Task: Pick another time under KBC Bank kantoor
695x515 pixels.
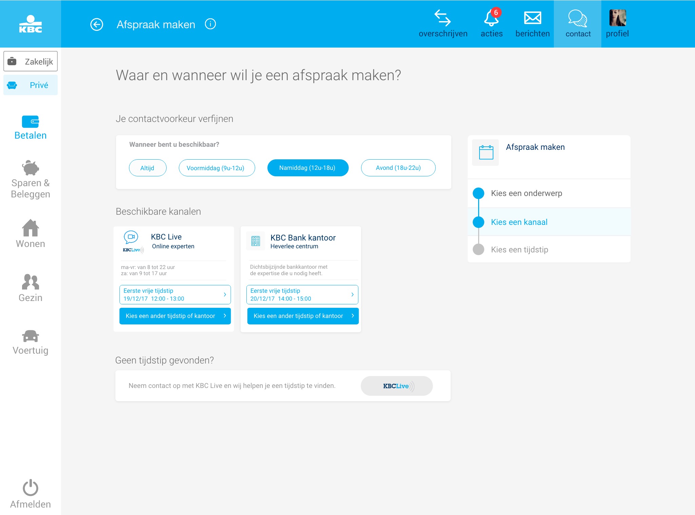Action: point(303,316)
